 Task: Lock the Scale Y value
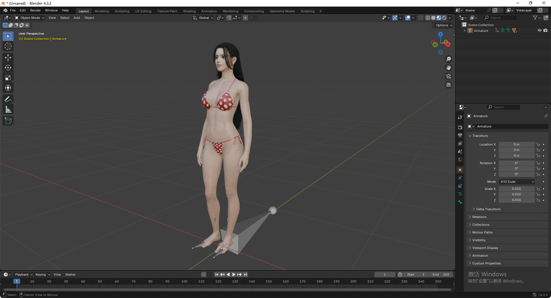coord(538,195)
